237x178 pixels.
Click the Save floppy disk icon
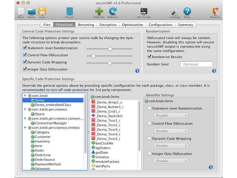click(x=42, y=12)
